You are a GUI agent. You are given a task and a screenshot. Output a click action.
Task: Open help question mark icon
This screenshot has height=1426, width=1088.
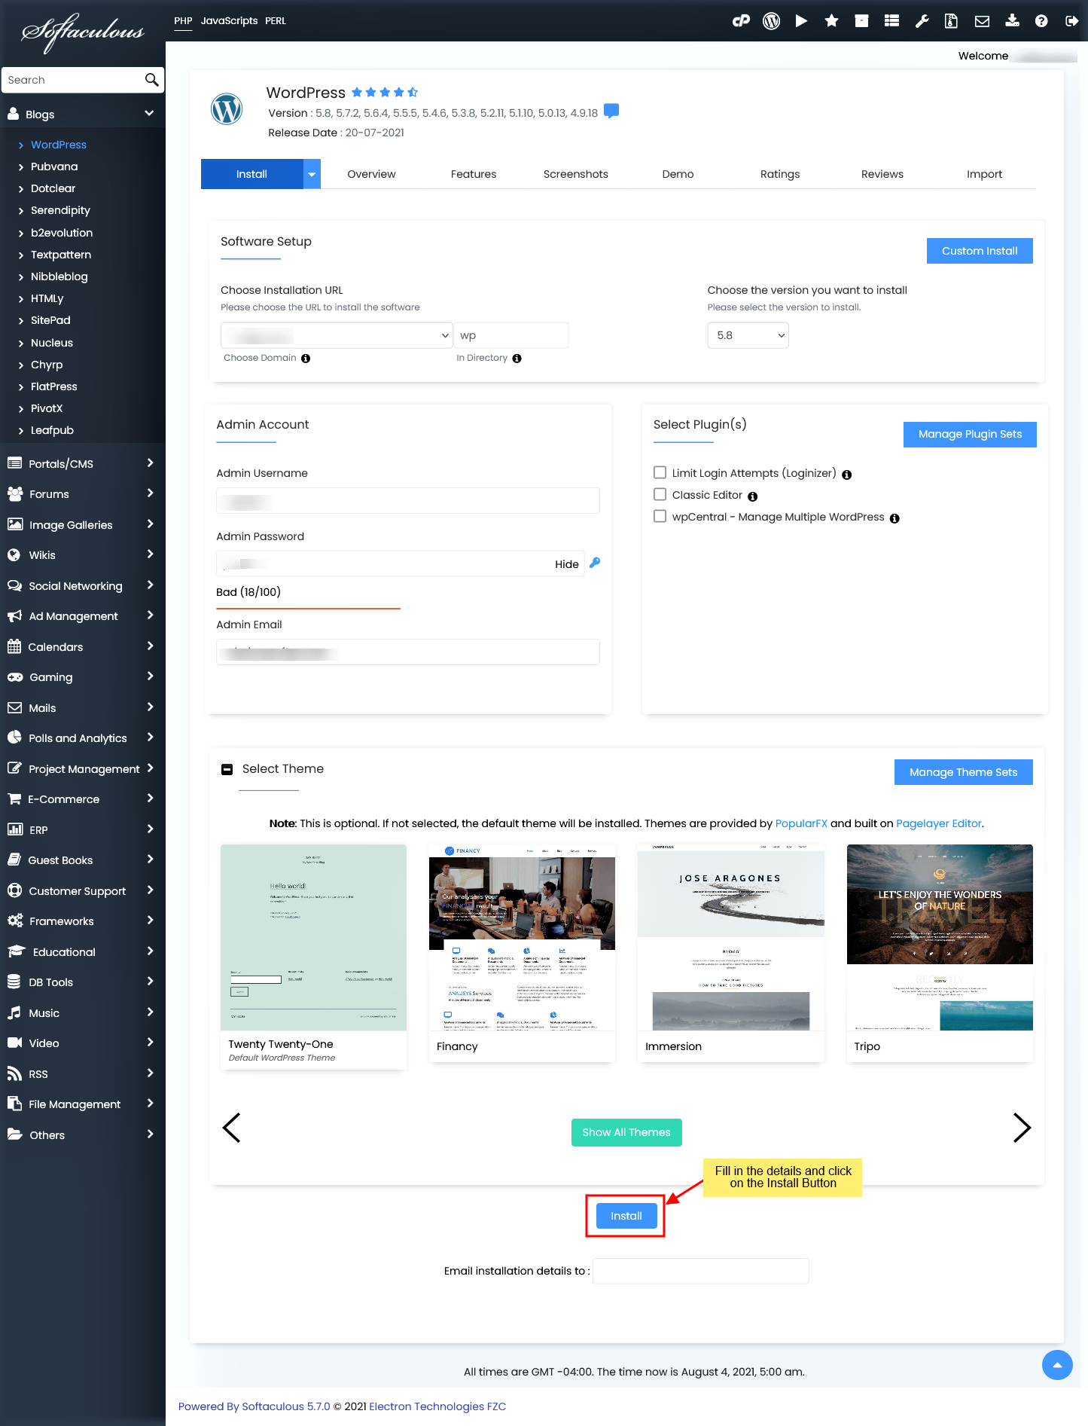point(1041,21)
